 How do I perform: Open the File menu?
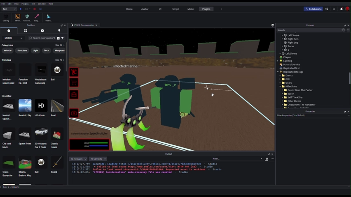click(3, 4)
